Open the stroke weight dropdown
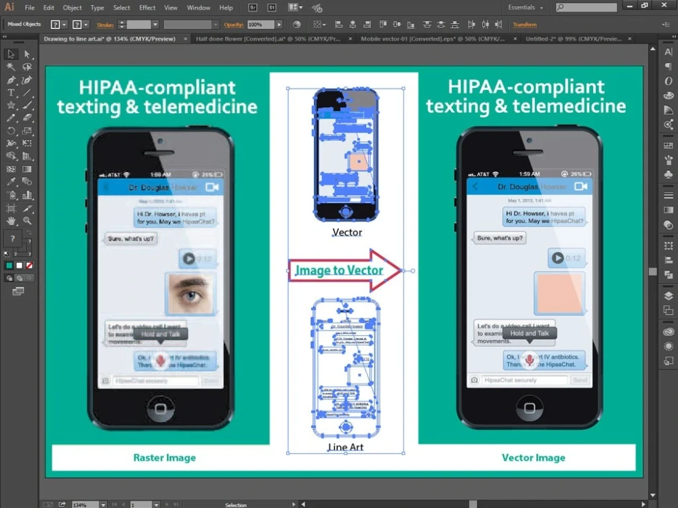Viewport: 678px width, 508px height. point(155,24)
